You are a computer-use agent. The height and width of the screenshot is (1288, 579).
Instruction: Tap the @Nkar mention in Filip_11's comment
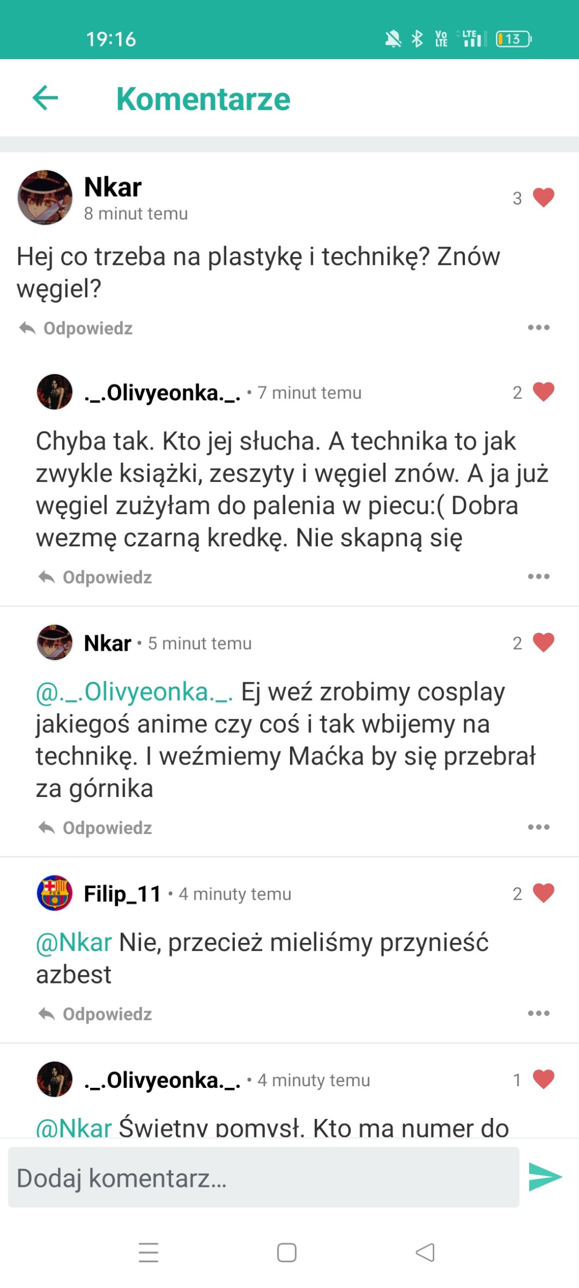74,942
